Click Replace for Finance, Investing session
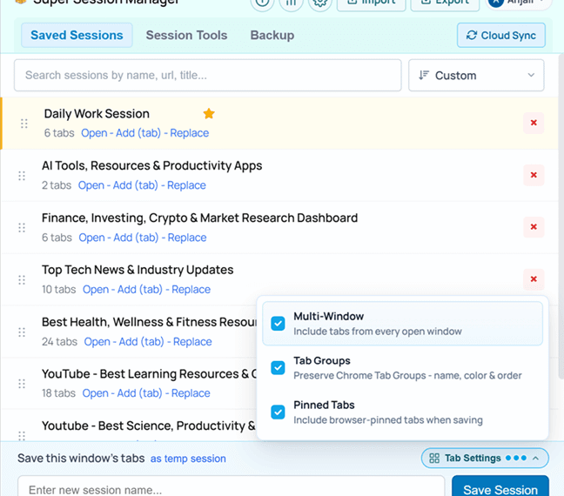Image resolution: width=564 pixels, height=496 pixels. (x=187, y=238)
